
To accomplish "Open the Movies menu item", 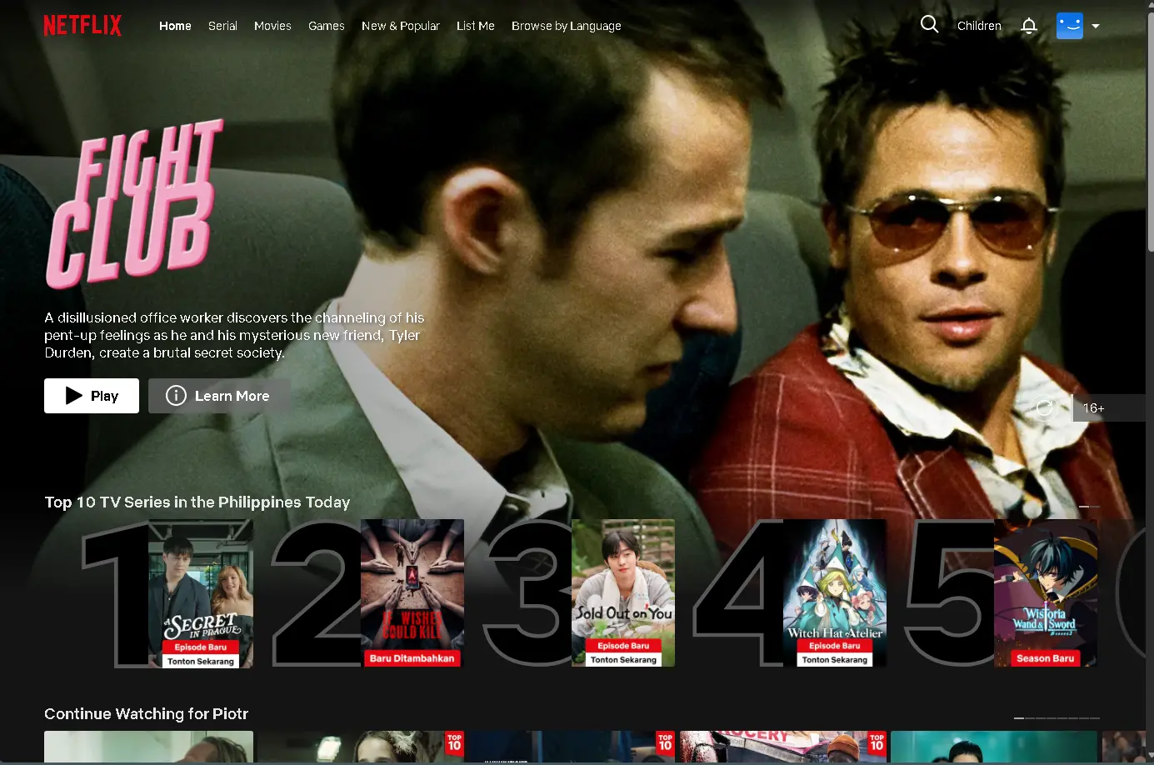I will [272, 26].
